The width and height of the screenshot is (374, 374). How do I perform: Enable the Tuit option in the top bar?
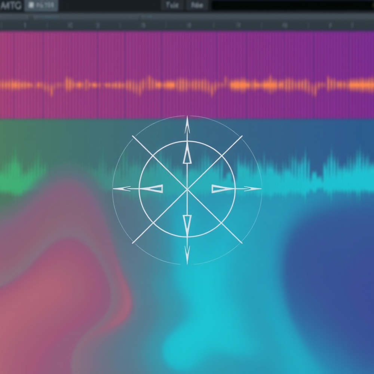(x=172, y=5)
